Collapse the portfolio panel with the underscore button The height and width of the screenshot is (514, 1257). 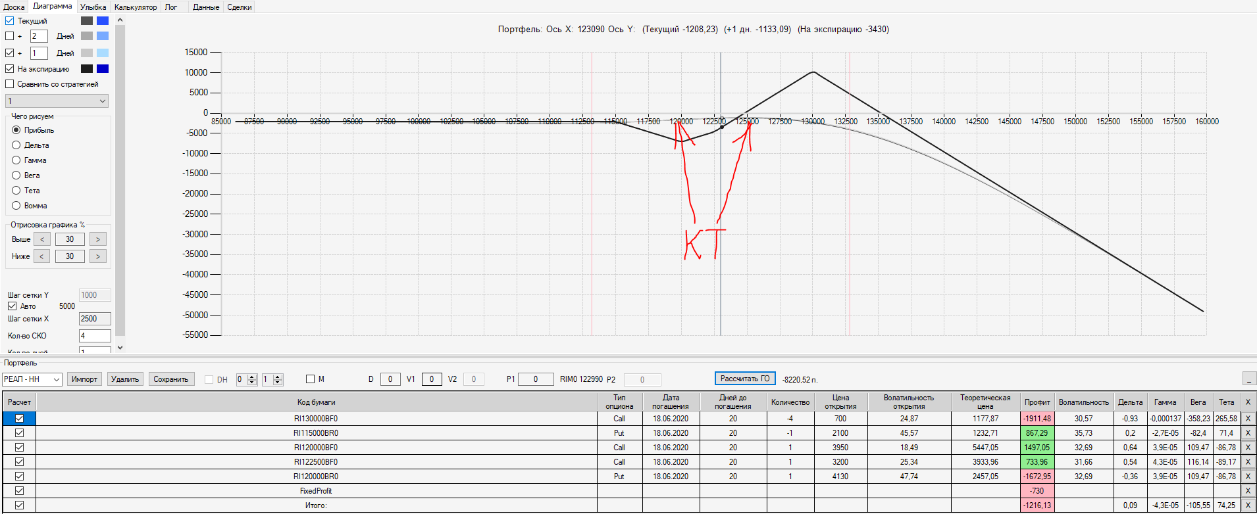pyautogui.click(x=1248, y=379)
